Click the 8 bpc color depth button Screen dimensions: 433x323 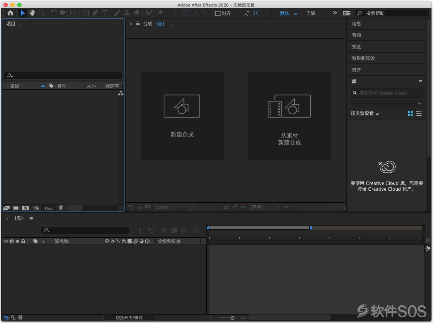(48, 208)
